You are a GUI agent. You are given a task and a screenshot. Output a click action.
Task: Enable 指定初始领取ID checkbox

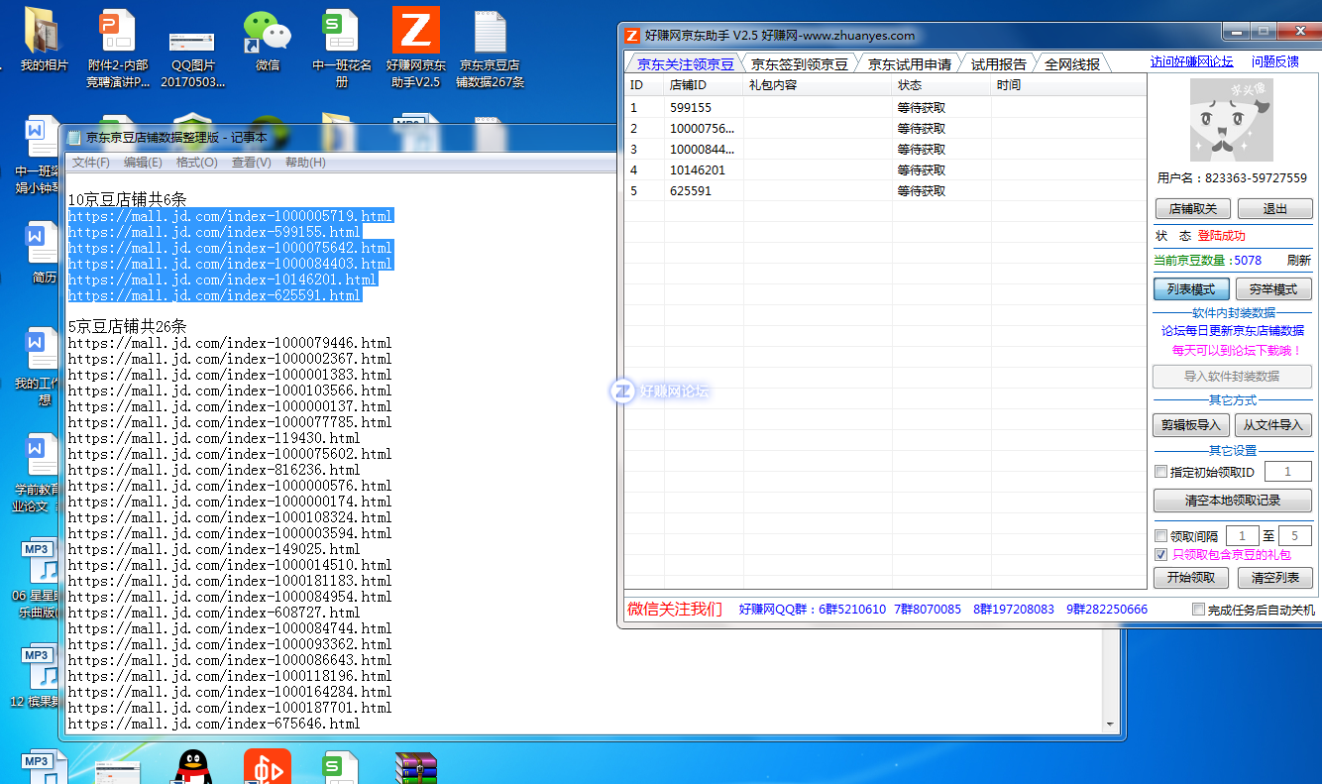(x=1161, y=473)
